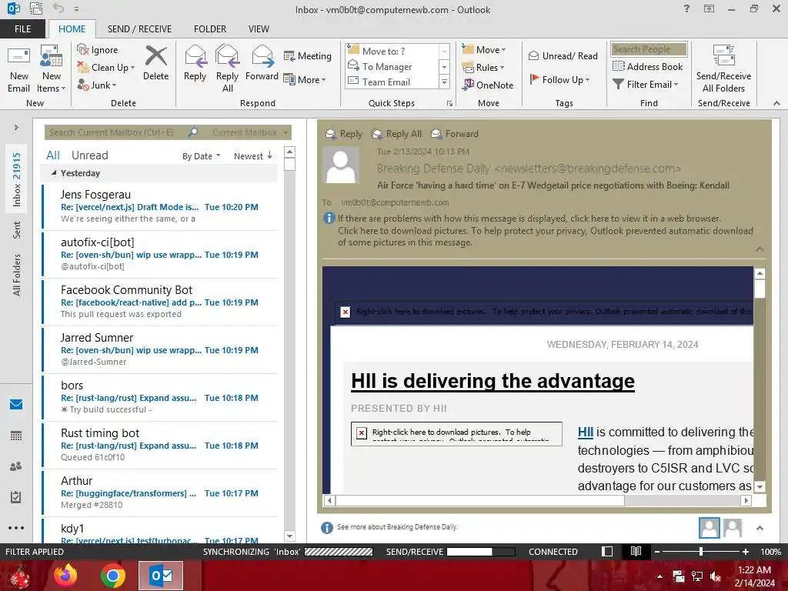The image size is (788, 591).
Task: Open the FILE tab
Action: click(x=22, y=29)
